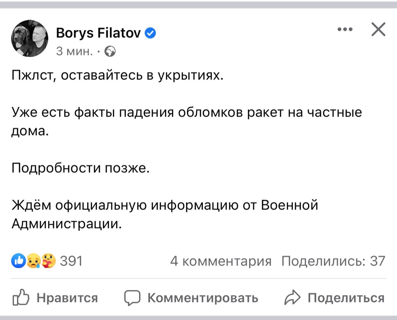397x320 pixels.
Task: Click the blue verified badge
Action: tap(150, 33)
